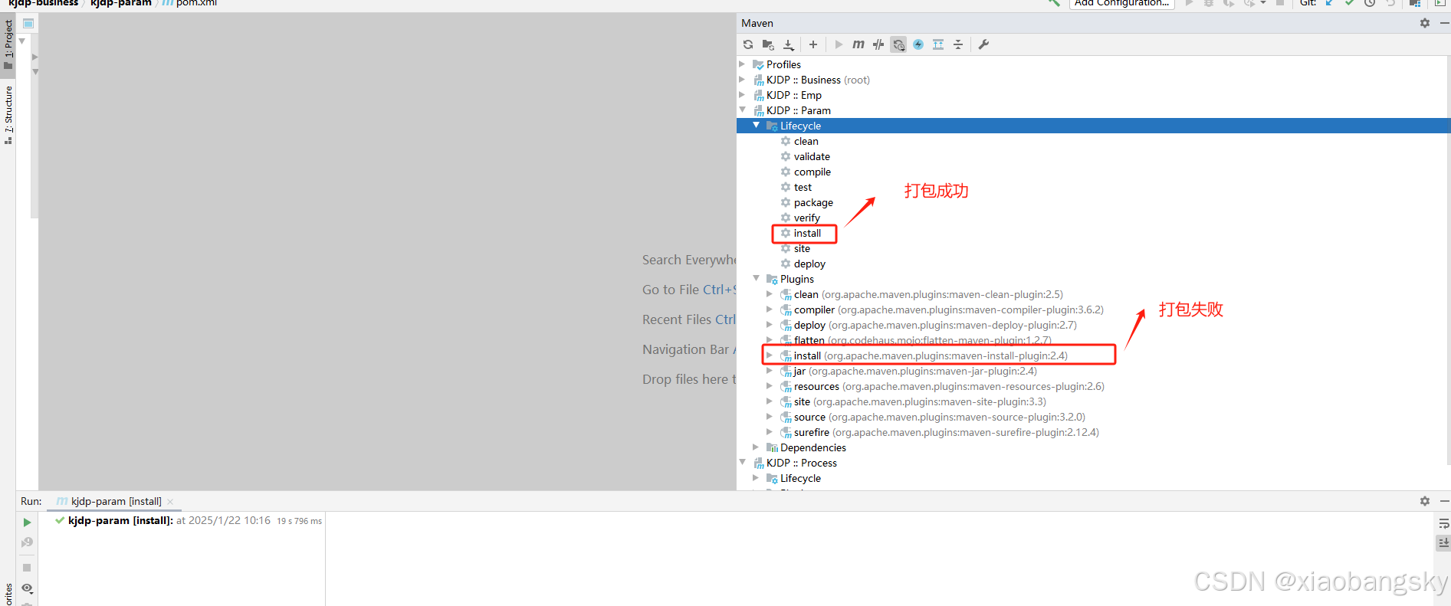Collapse all nodes in Maven tree
This screenshot has height=606, width=1451.
pos(958,44)
